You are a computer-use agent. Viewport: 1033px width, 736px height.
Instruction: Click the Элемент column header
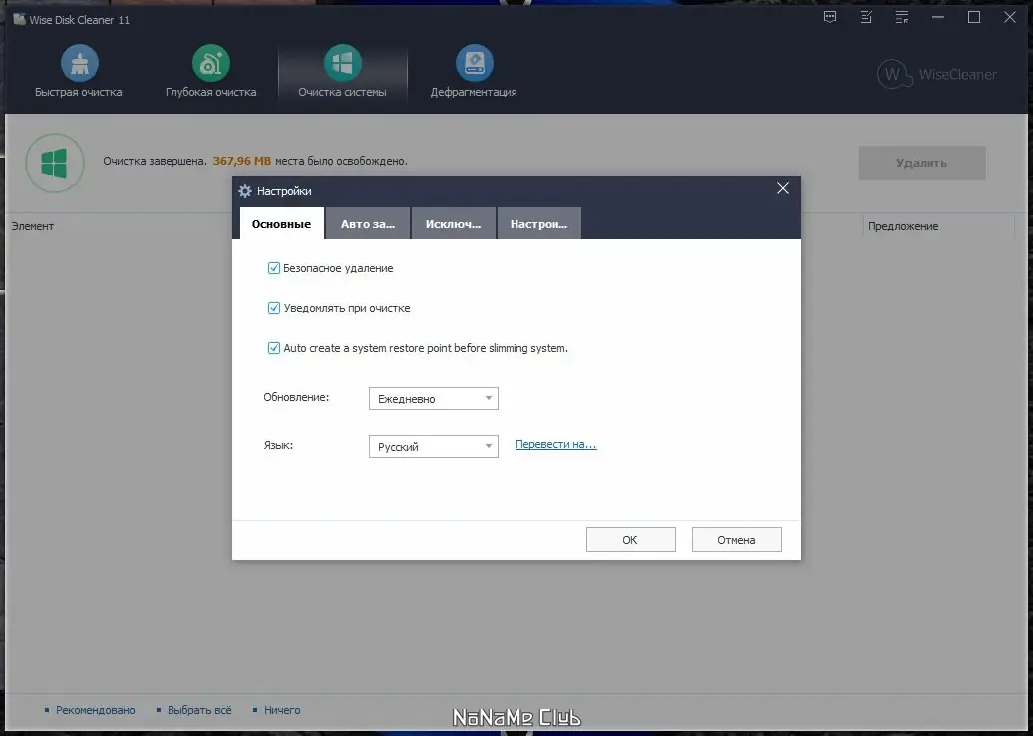click(x=32, y=226)
